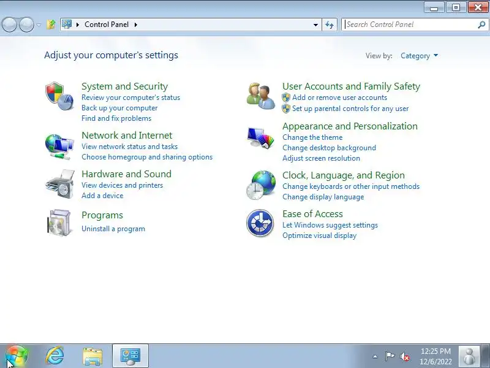Open System and Security category heading

pyautogui.click(x=125, y=86)
